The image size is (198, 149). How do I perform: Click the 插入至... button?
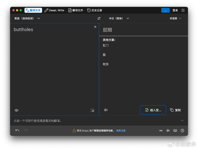click(x=153, y=110)
